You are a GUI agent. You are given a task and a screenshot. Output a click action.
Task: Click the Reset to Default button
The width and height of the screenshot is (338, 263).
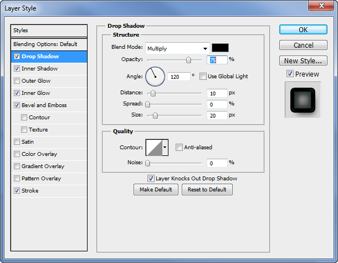click(207, 190)
